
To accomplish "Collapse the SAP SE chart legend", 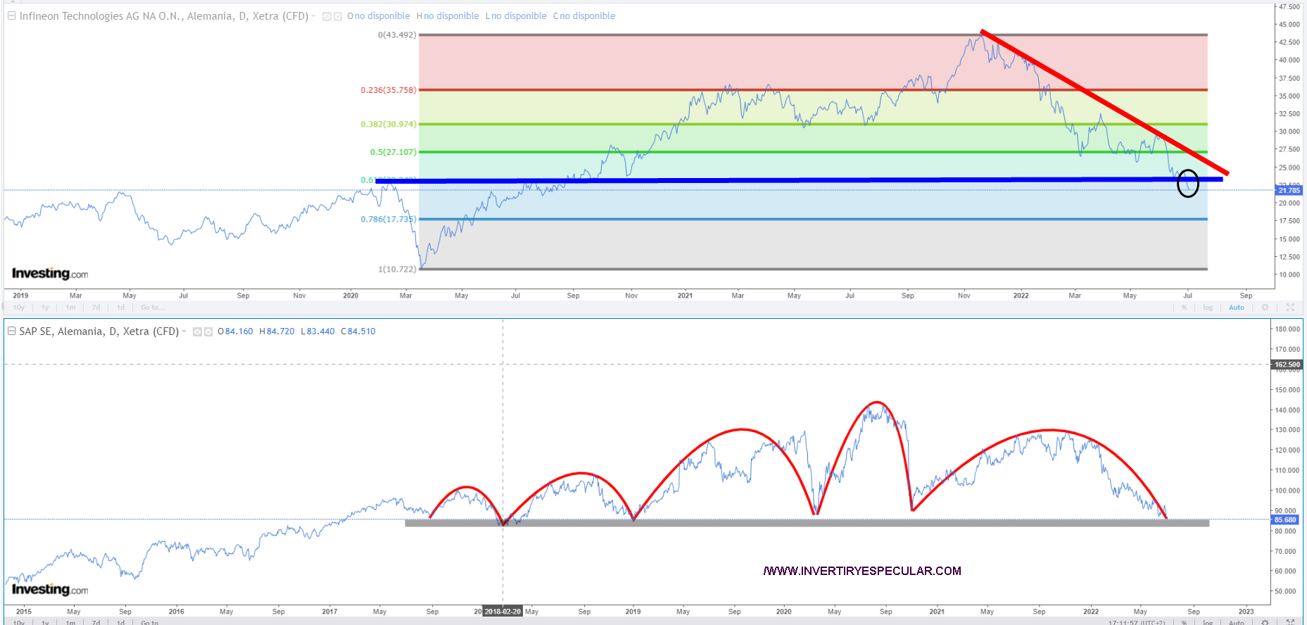I will pos(11,331).
